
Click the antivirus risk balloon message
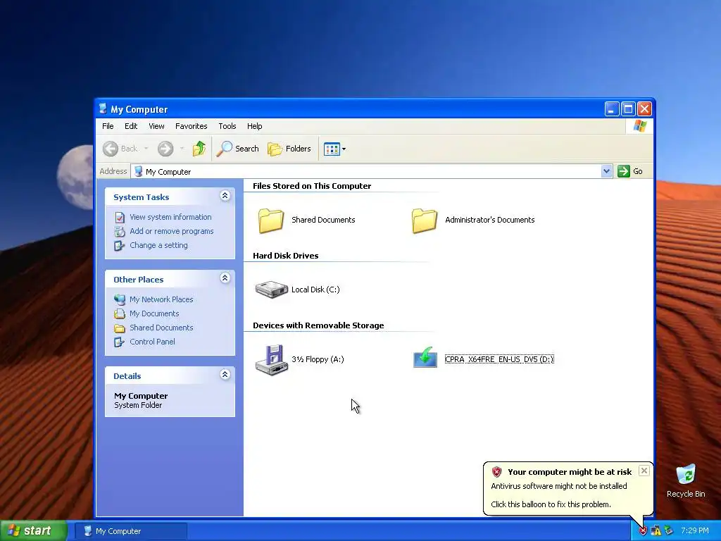558,486
